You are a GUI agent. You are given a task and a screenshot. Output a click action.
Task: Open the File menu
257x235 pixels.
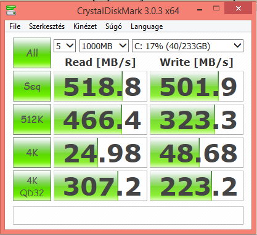15,26
